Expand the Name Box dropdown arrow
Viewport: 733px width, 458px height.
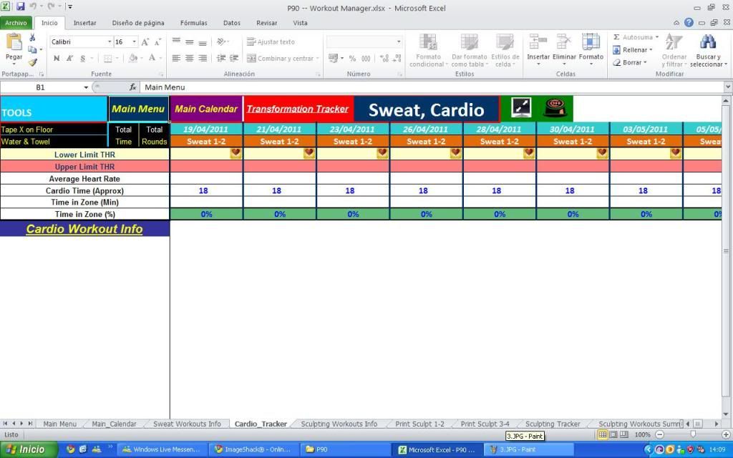[86, 87]
